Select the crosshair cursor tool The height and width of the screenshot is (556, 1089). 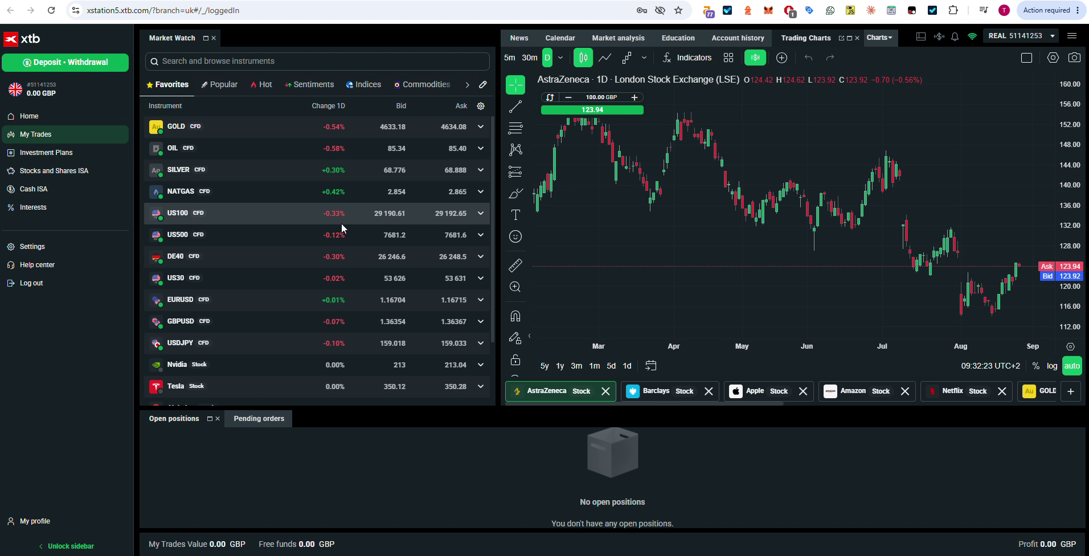(515, 85)
